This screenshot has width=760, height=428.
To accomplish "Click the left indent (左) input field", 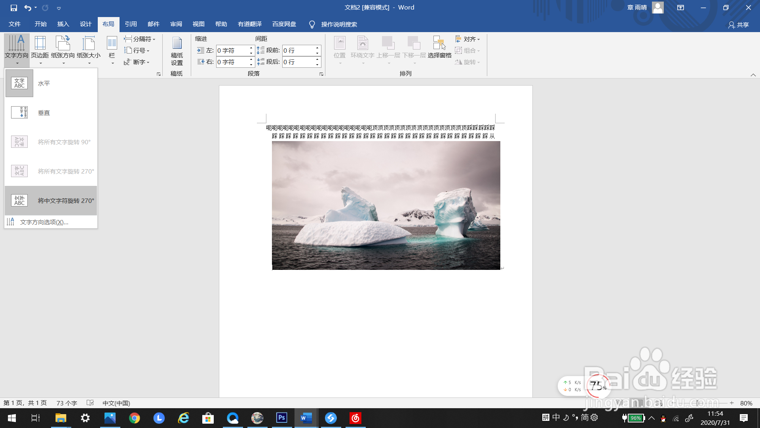I will pyautogui.click(x=232, y=50).
